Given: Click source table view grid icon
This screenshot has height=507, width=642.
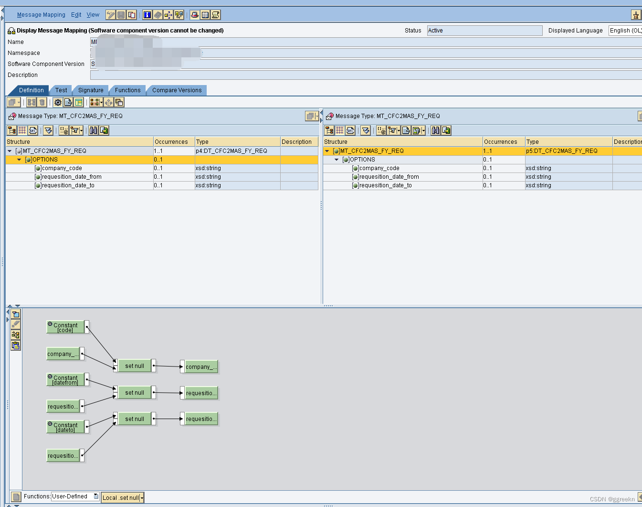Looking at the screenshot, I should point(22,130).
